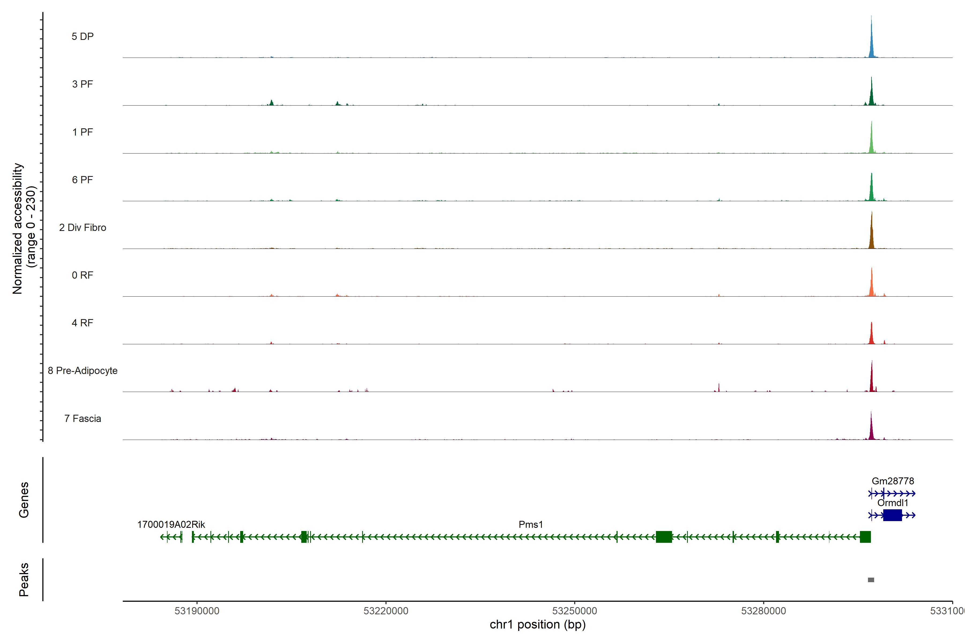The width and height of the screenshot is (965, 643).
Task: Click the 53190000 axis tick label
Action: (x=196, y=611)
